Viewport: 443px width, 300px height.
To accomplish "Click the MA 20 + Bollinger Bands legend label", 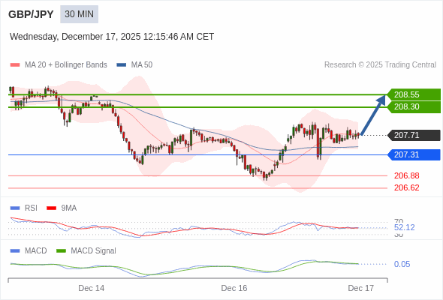I will pos(66,65).
